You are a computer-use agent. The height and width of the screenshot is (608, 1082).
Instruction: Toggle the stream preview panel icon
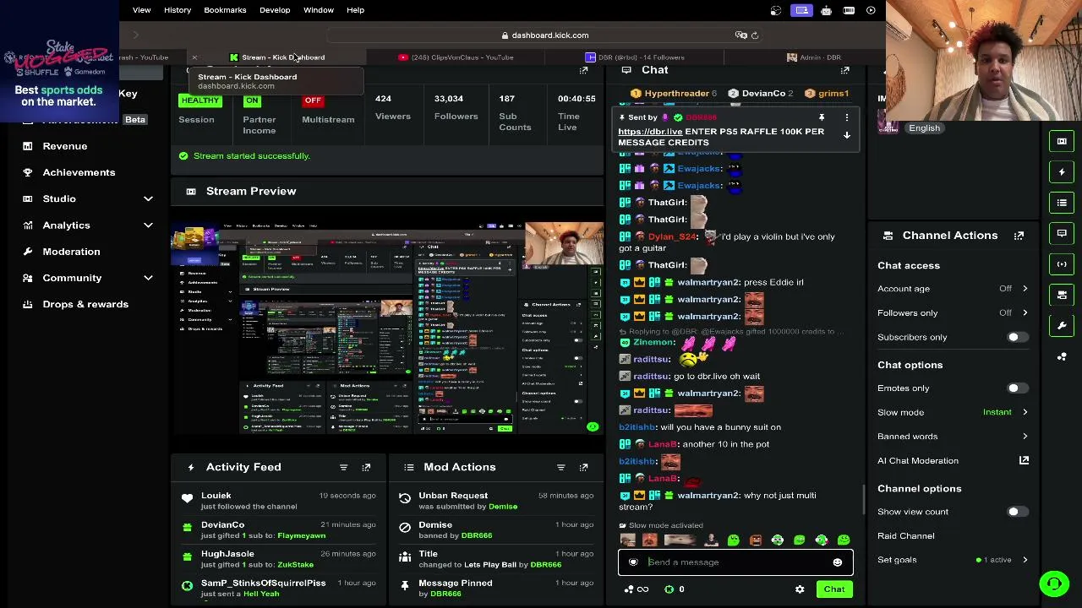[1062, 141]
